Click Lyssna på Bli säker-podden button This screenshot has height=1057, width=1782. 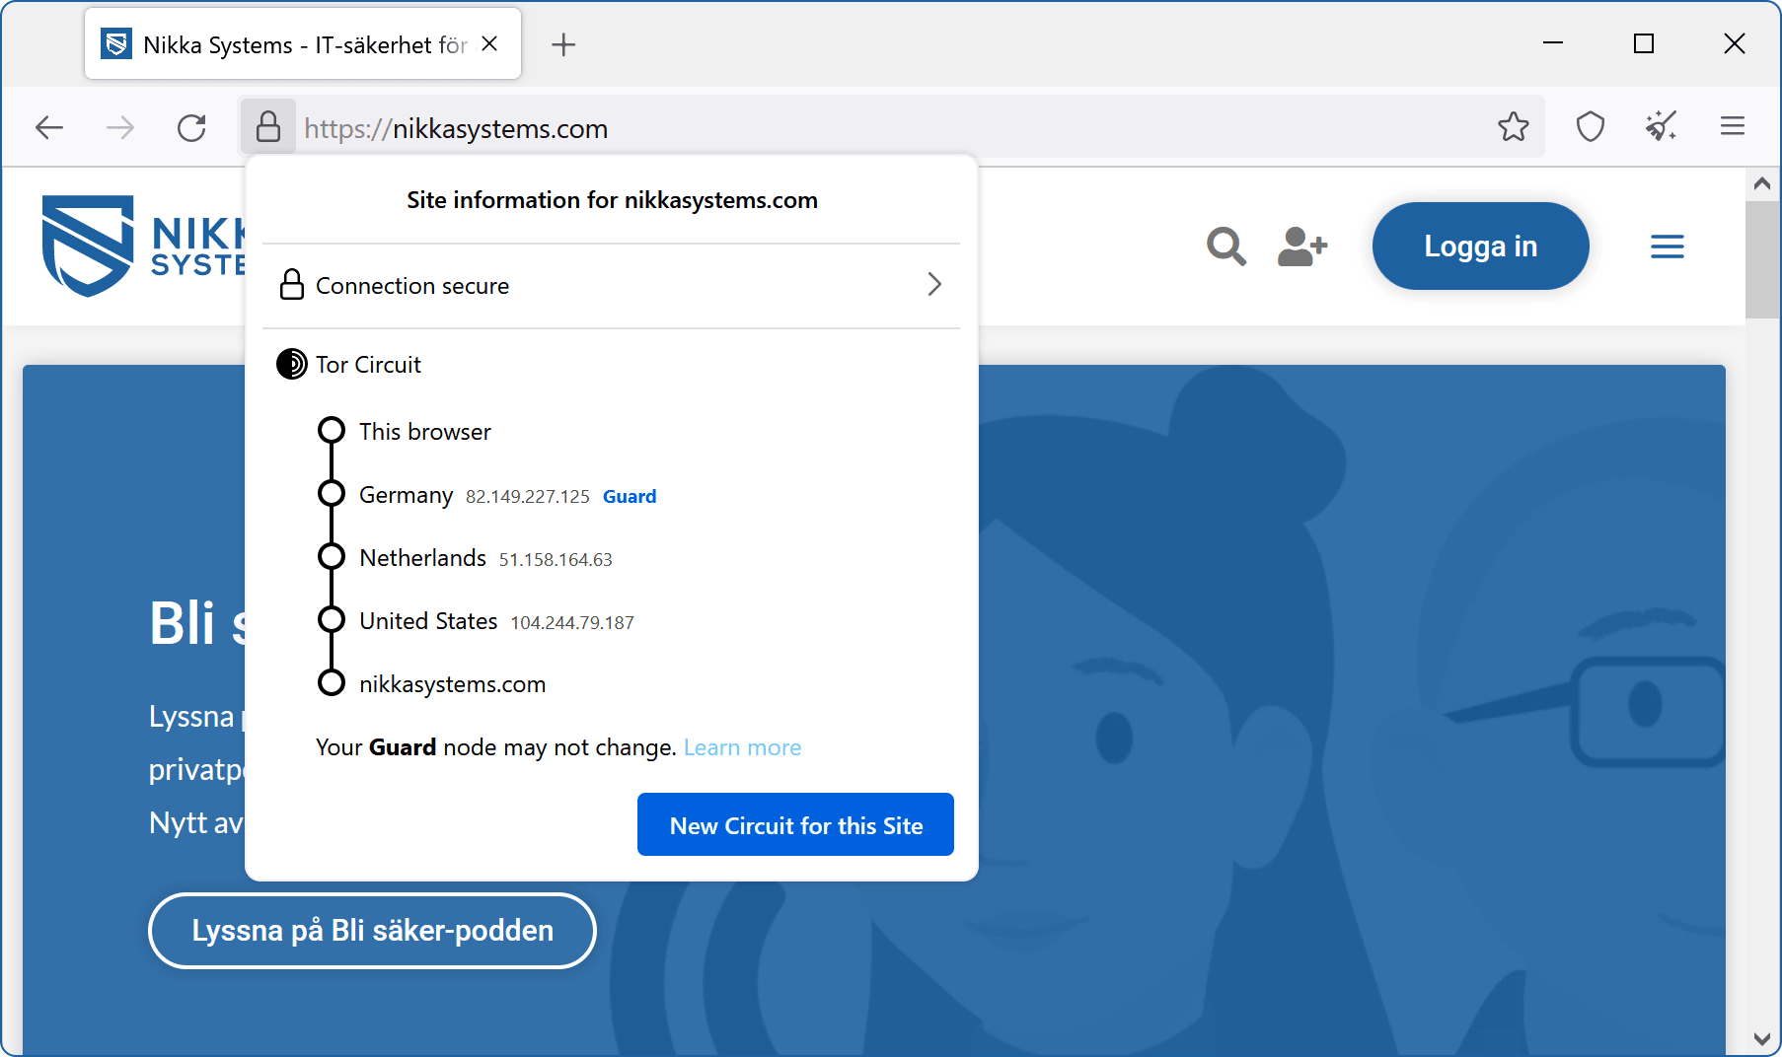[372, 931]
